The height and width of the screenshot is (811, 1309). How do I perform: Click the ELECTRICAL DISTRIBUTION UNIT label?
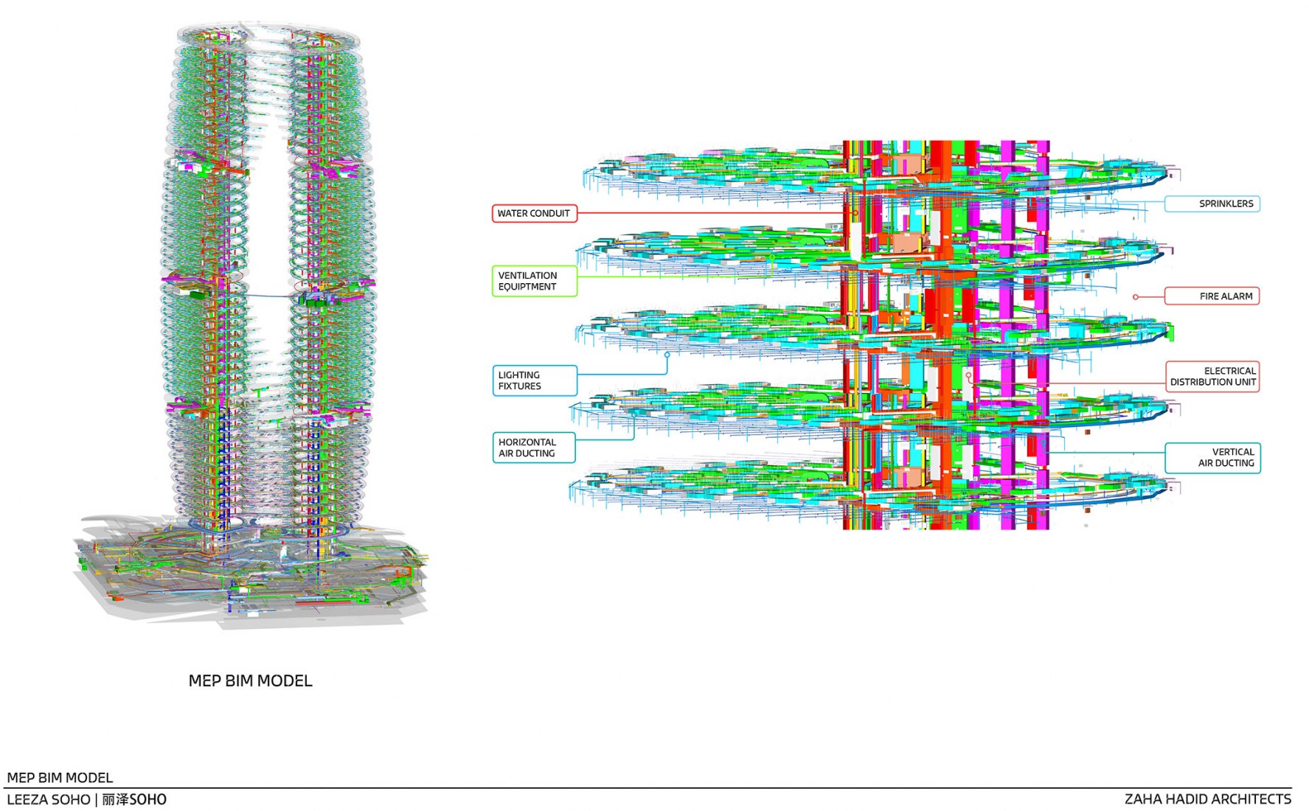pyautogui.click(x=1212, y=377)
